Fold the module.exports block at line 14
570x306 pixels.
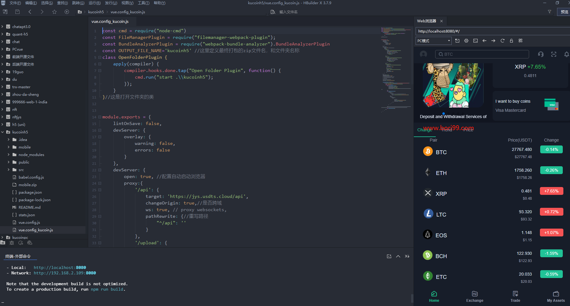click(x=100, y=117)
